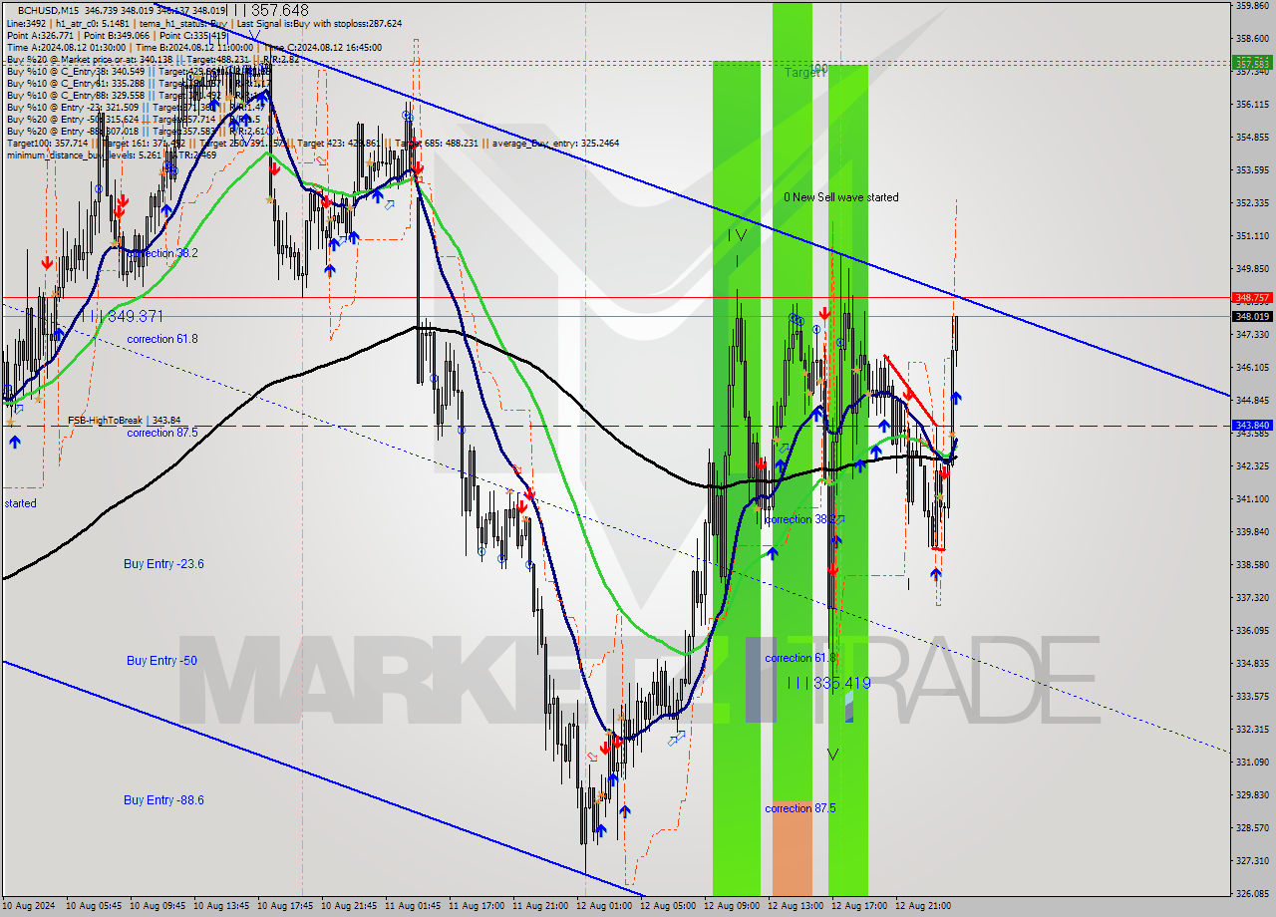Click 'correction 61.8' label above 335.419

pyautogui.click(x=800, y=658)
